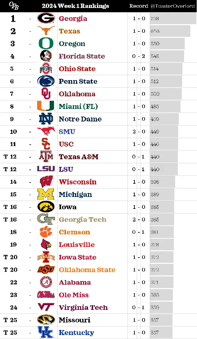Select the Virginia Tech team name

83,308
